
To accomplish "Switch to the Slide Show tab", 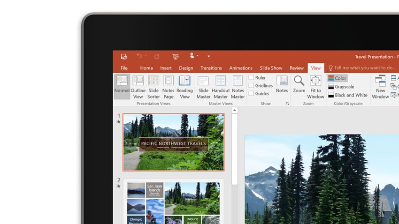I will click(x=271, y=68).
